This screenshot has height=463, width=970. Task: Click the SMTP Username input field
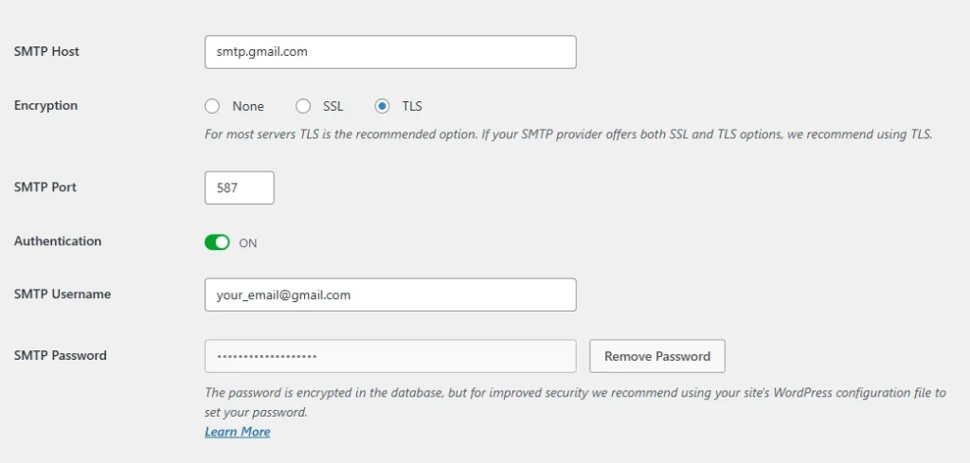[389, 294]
